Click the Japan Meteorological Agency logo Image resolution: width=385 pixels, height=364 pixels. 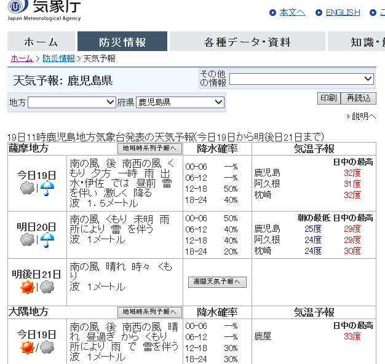44,10
